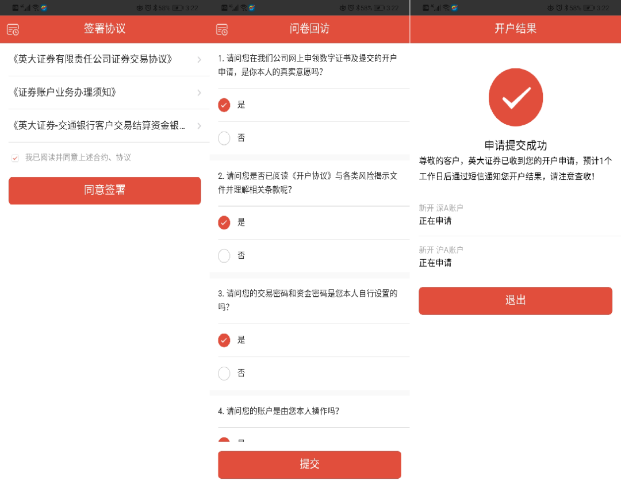This screenshot has width=621, height=488.
Task: Click the 开户结果 header title
Action: point(515,29)
